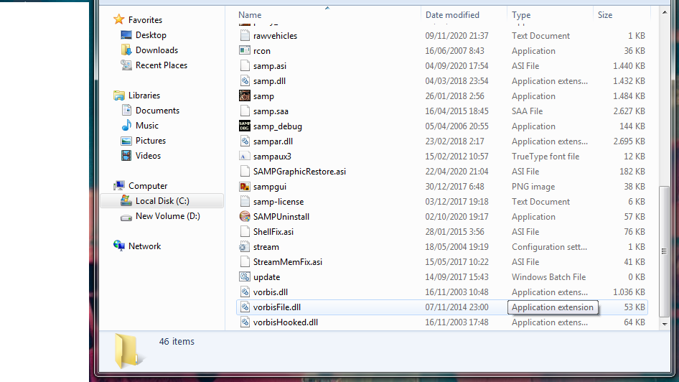
Task: Click the Windows Batch File type text
Action: [x=548, y=277]
